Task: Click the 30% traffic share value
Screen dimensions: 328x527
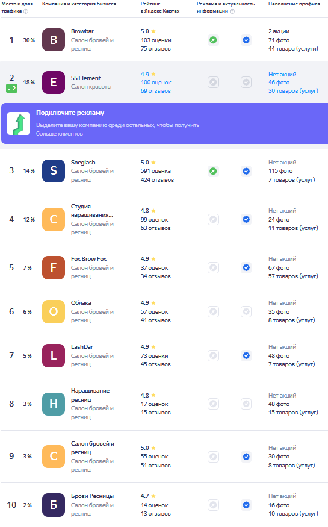Action: coord(29,40)
